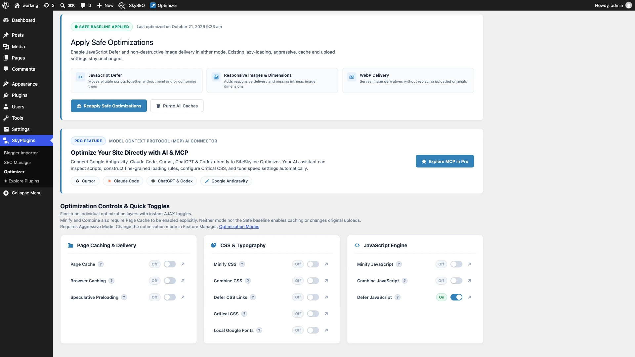Click the admin user avatar
635x357 pixels.
point(628,5)
